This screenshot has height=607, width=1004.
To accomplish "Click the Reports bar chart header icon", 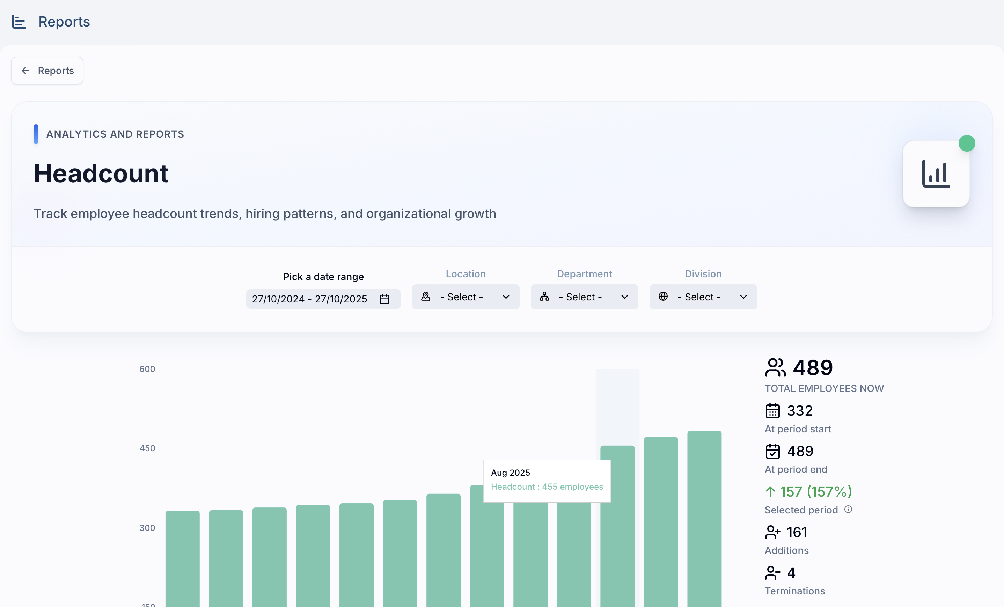I will (x=19, y=22).
